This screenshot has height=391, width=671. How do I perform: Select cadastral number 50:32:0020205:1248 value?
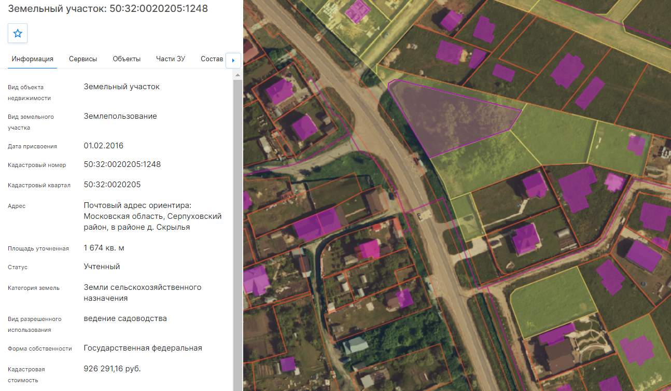pos(122,164)
